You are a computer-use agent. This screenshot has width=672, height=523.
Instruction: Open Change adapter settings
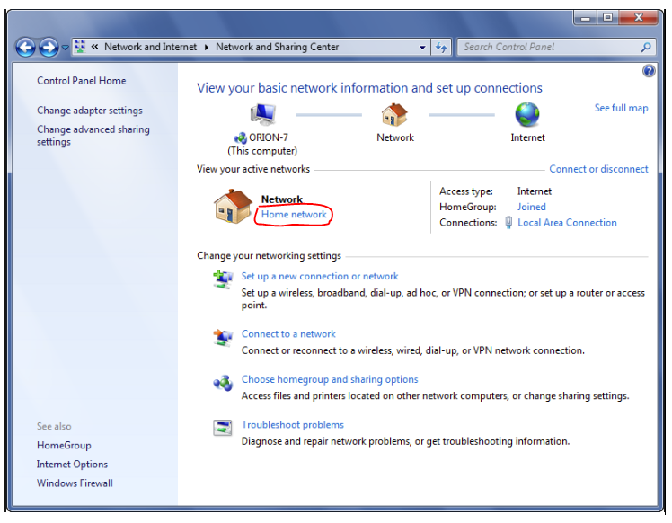[x=90, y=111]
